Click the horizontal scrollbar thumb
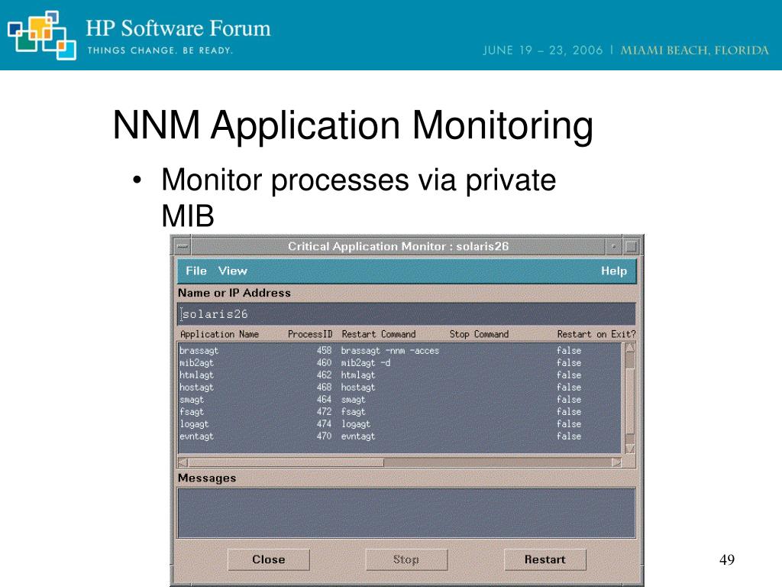 click(286, 462)
